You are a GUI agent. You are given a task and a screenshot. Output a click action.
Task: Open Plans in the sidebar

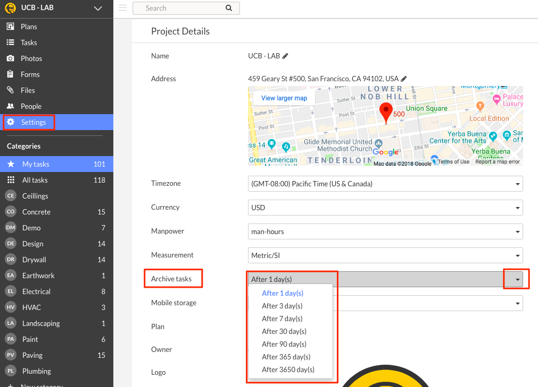pos(56,27)
